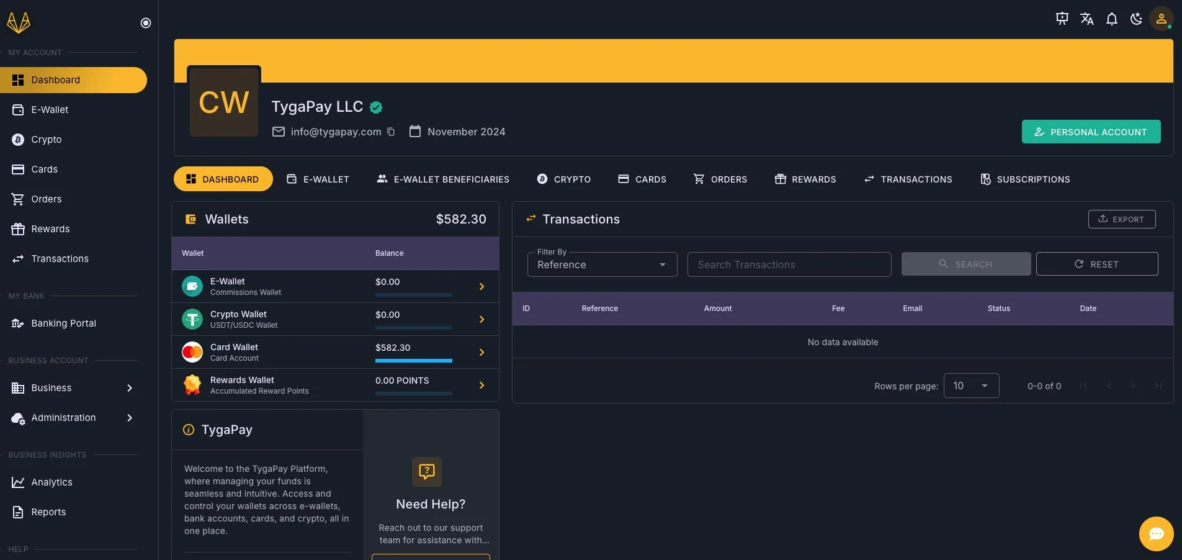Open the live chat bubble
The height and width of the screenshot is (560, 1182).
click(x=1156, y=534)
